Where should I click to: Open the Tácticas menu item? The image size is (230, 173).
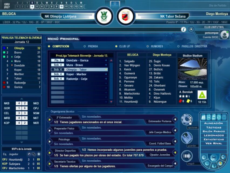213,127
